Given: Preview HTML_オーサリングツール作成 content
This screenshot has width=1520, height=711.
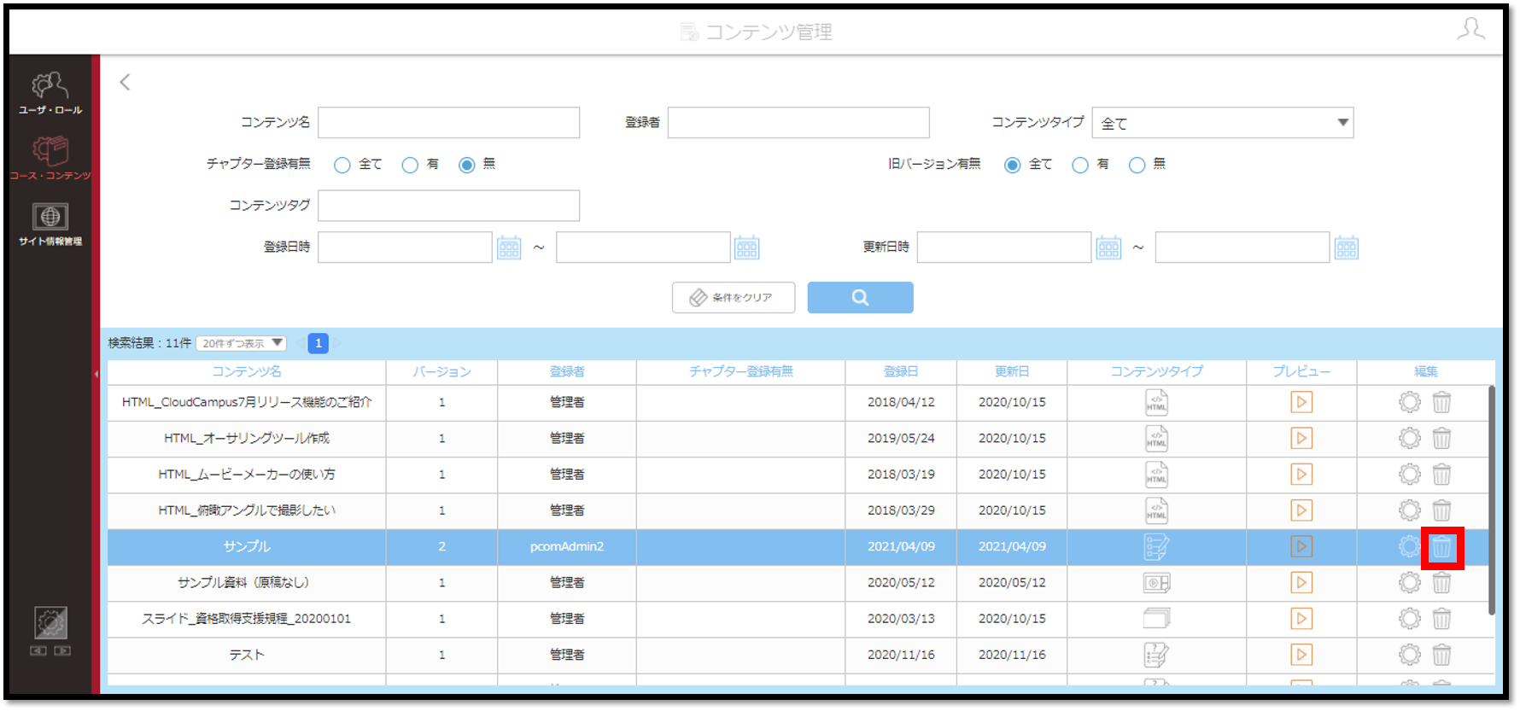Looking at the screenshot, I should pyautogui.click(x=1301, y=439).
